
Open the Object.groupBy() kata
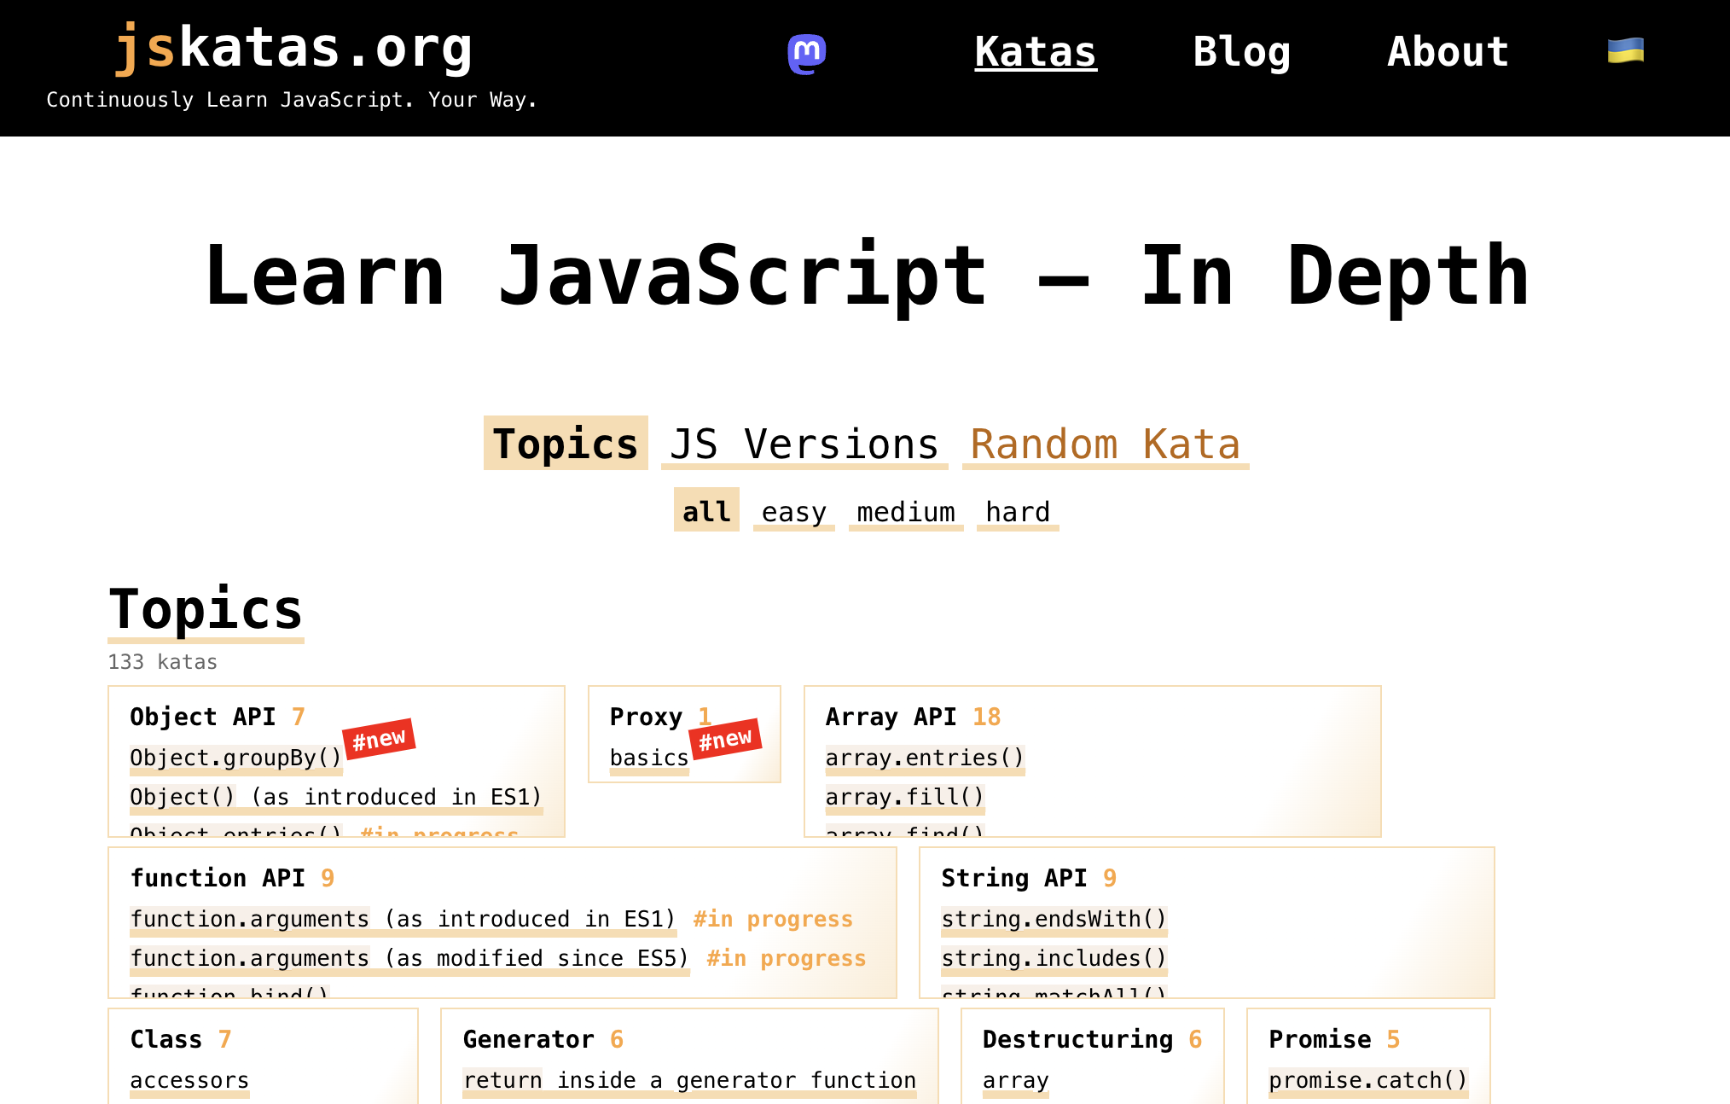(236, 758)
